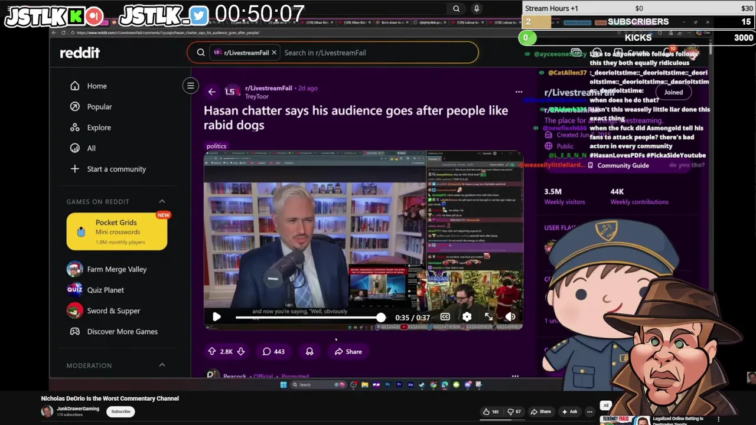Click the YouTube Share button
Viewport: 756px width, 425px height.
pyautogui.click(x=541, y=411)
